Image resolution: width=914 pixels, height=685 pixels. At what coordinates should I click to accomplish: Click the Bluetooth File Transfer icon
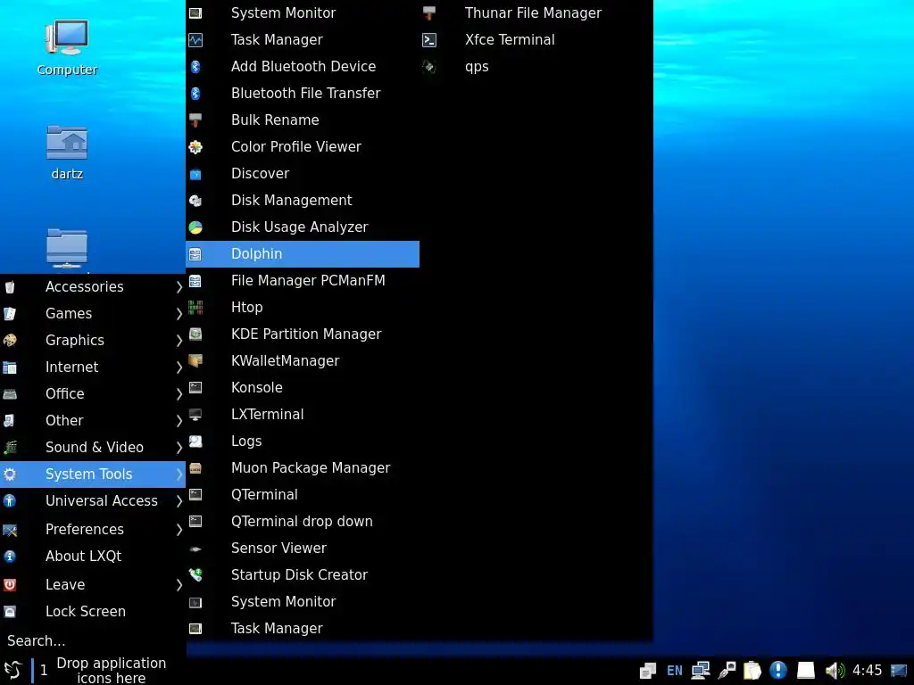coord(195,93)
